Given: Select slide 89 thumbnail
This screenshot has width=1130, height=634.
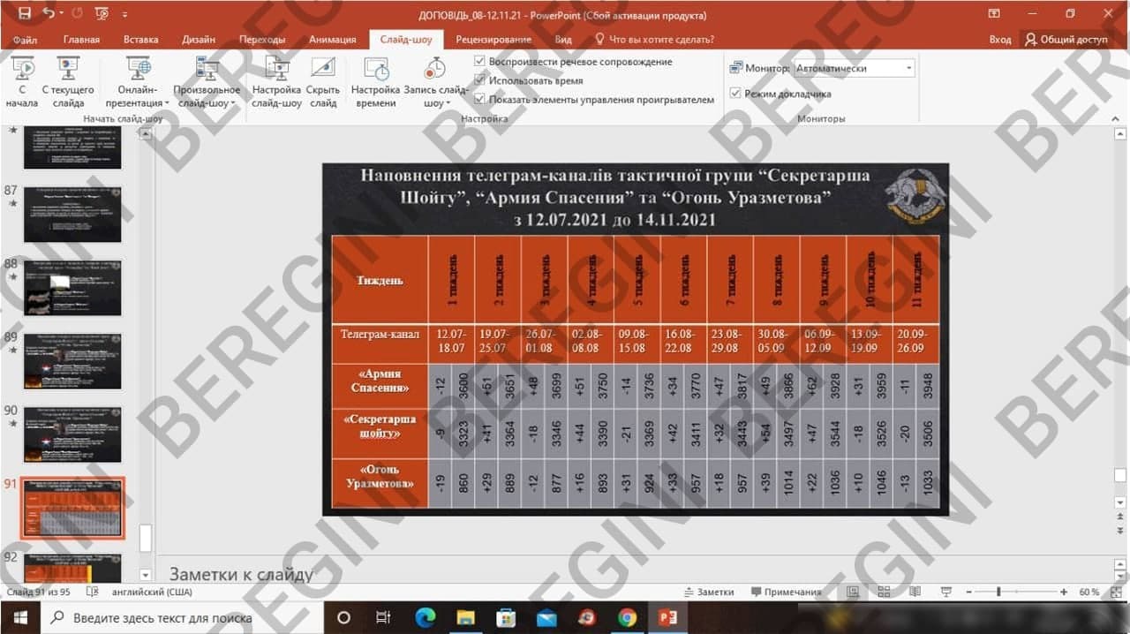Looking at the screenshot, I should point(72,361).
